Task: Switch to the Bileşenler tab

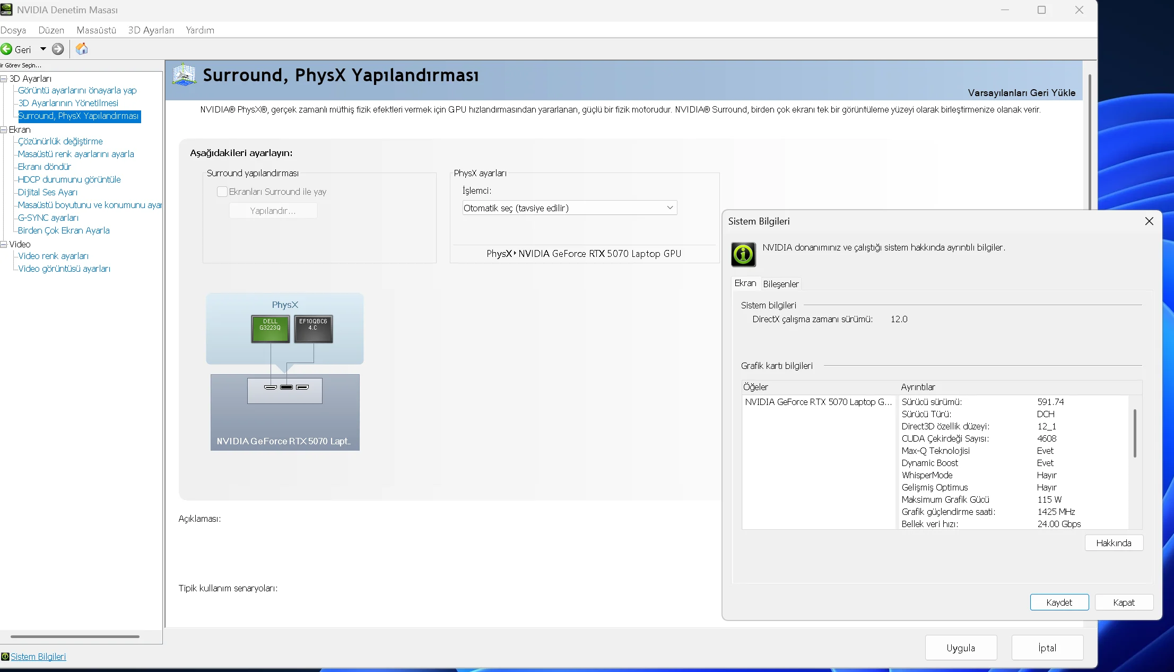Action: (780, 284)
